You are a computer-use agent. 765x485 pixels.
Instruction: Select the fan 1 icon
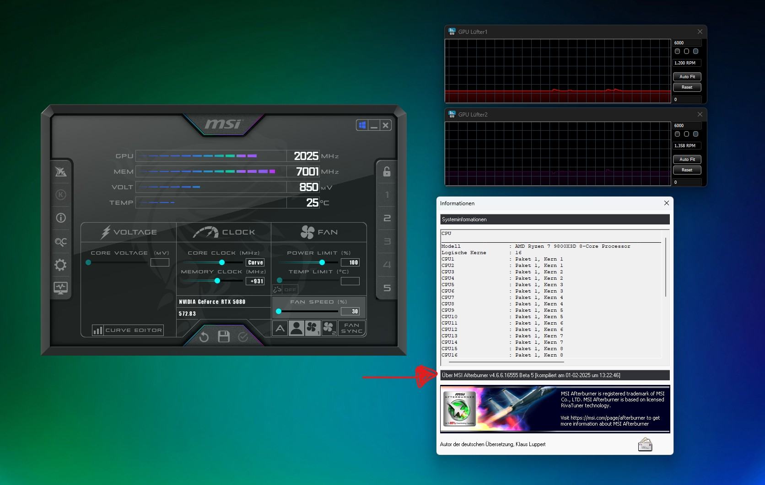313,328
